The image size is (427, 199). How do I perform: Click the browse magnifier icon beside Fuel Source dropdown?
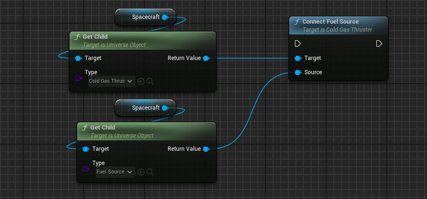pyautogui.click(x=150, y=172)
